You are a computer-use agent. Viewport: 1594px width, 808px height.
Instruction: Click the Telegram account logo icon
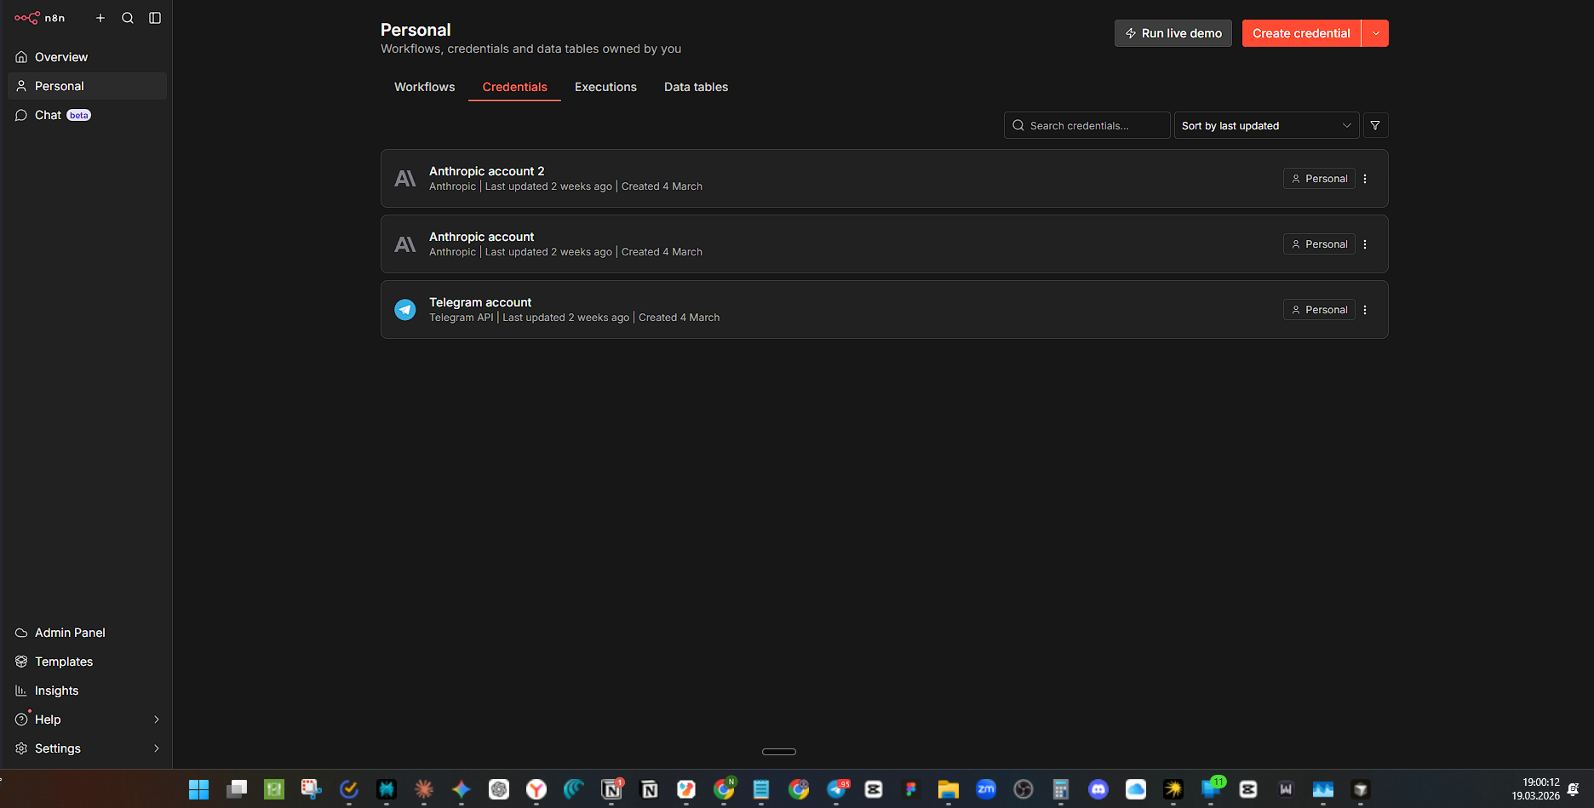click(x=405, y=310)
